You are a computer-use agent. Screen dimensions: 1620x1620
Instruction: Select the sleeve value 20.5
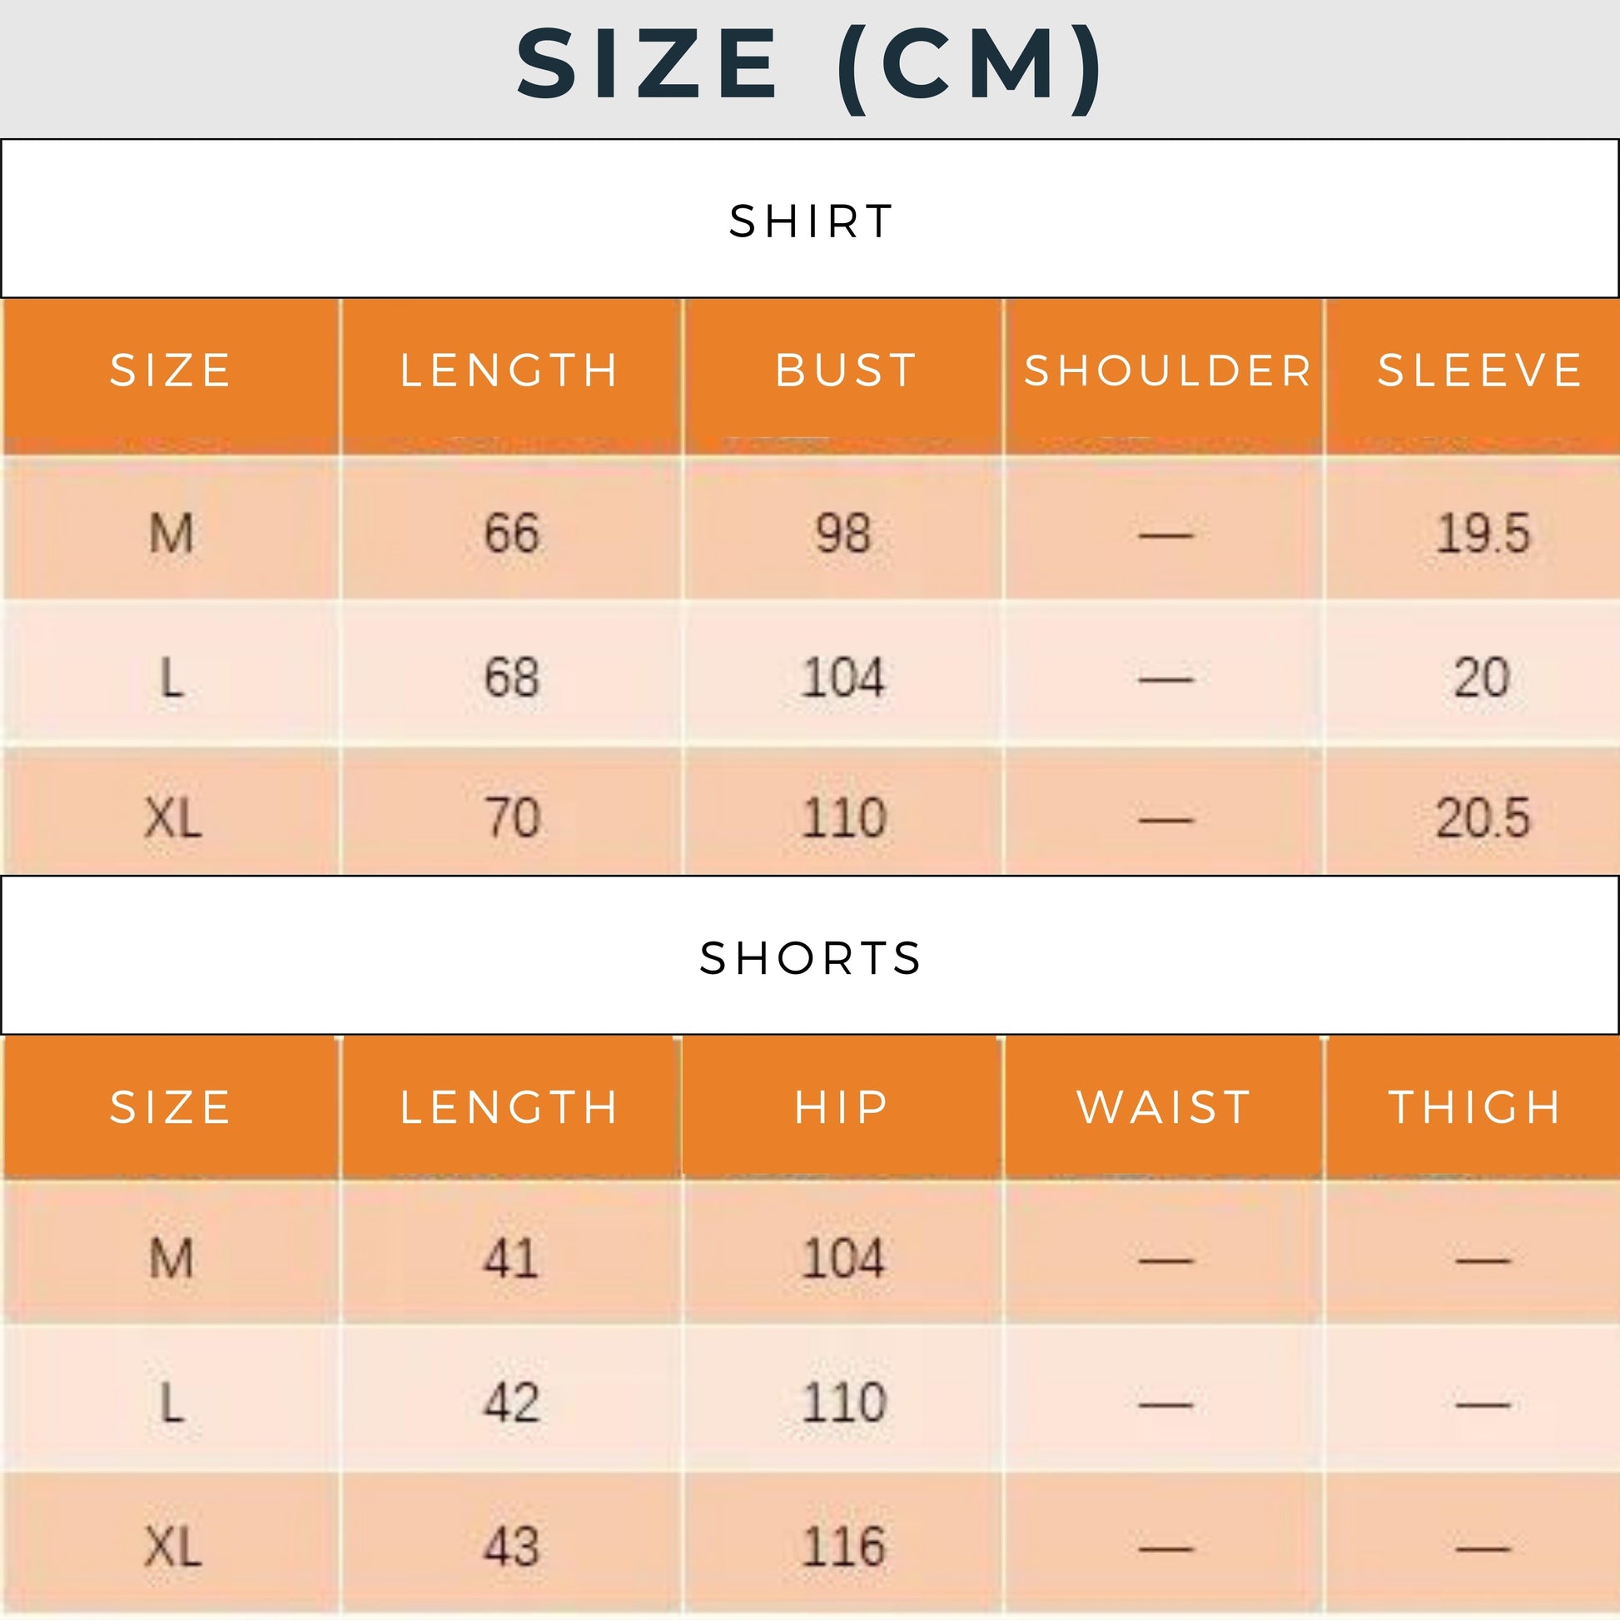pos(1483,817)
